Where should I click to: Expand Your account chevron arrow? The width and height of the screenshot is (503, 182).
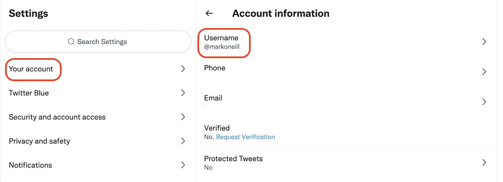pos(183,69)
